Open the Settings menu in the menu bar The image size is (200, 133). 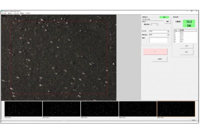coord(22,13)
